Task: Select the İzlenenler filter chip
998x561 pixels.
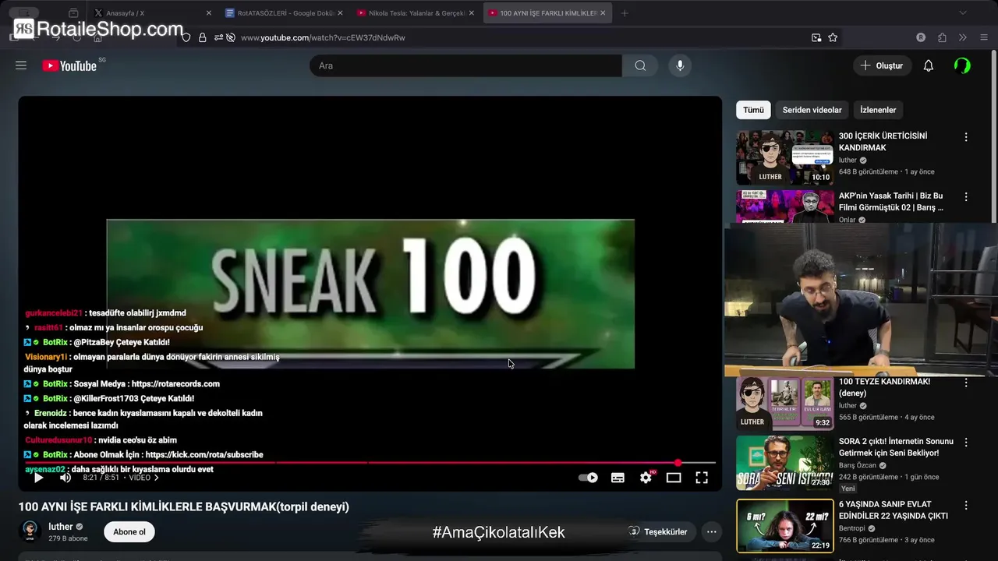Action: tap(878, 110)
